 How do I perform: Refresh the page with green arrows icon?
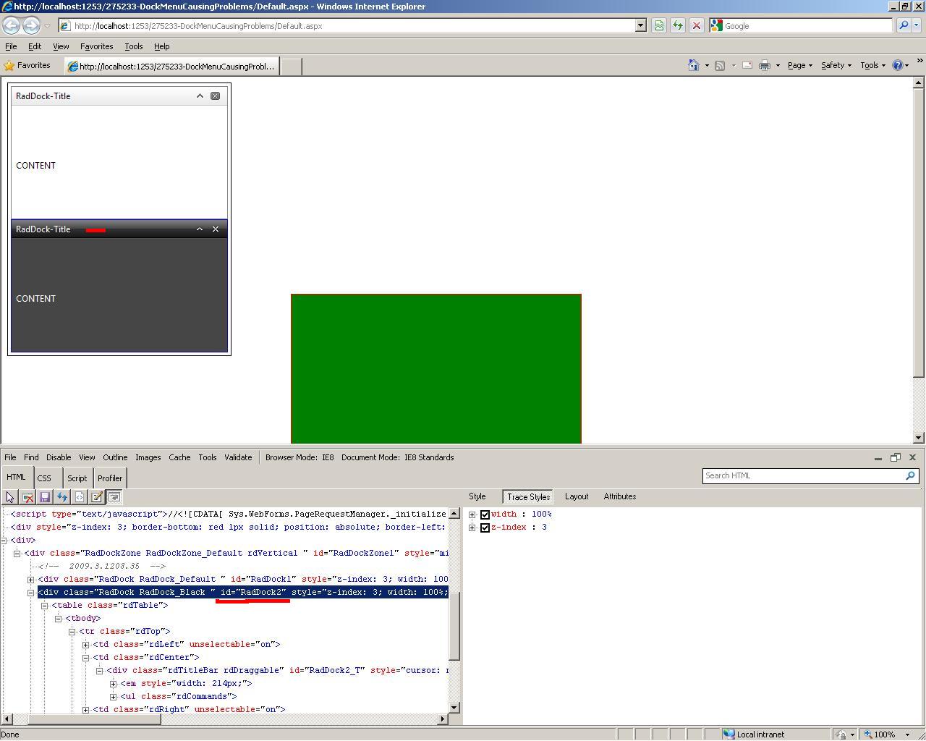678,25
